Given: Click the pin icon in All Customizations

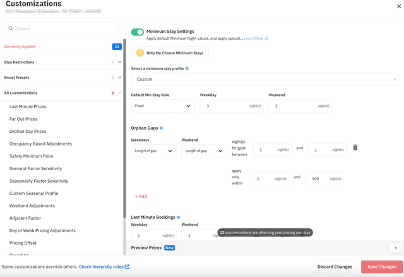Looking at the screenshot, I should (x=113, y=93).
